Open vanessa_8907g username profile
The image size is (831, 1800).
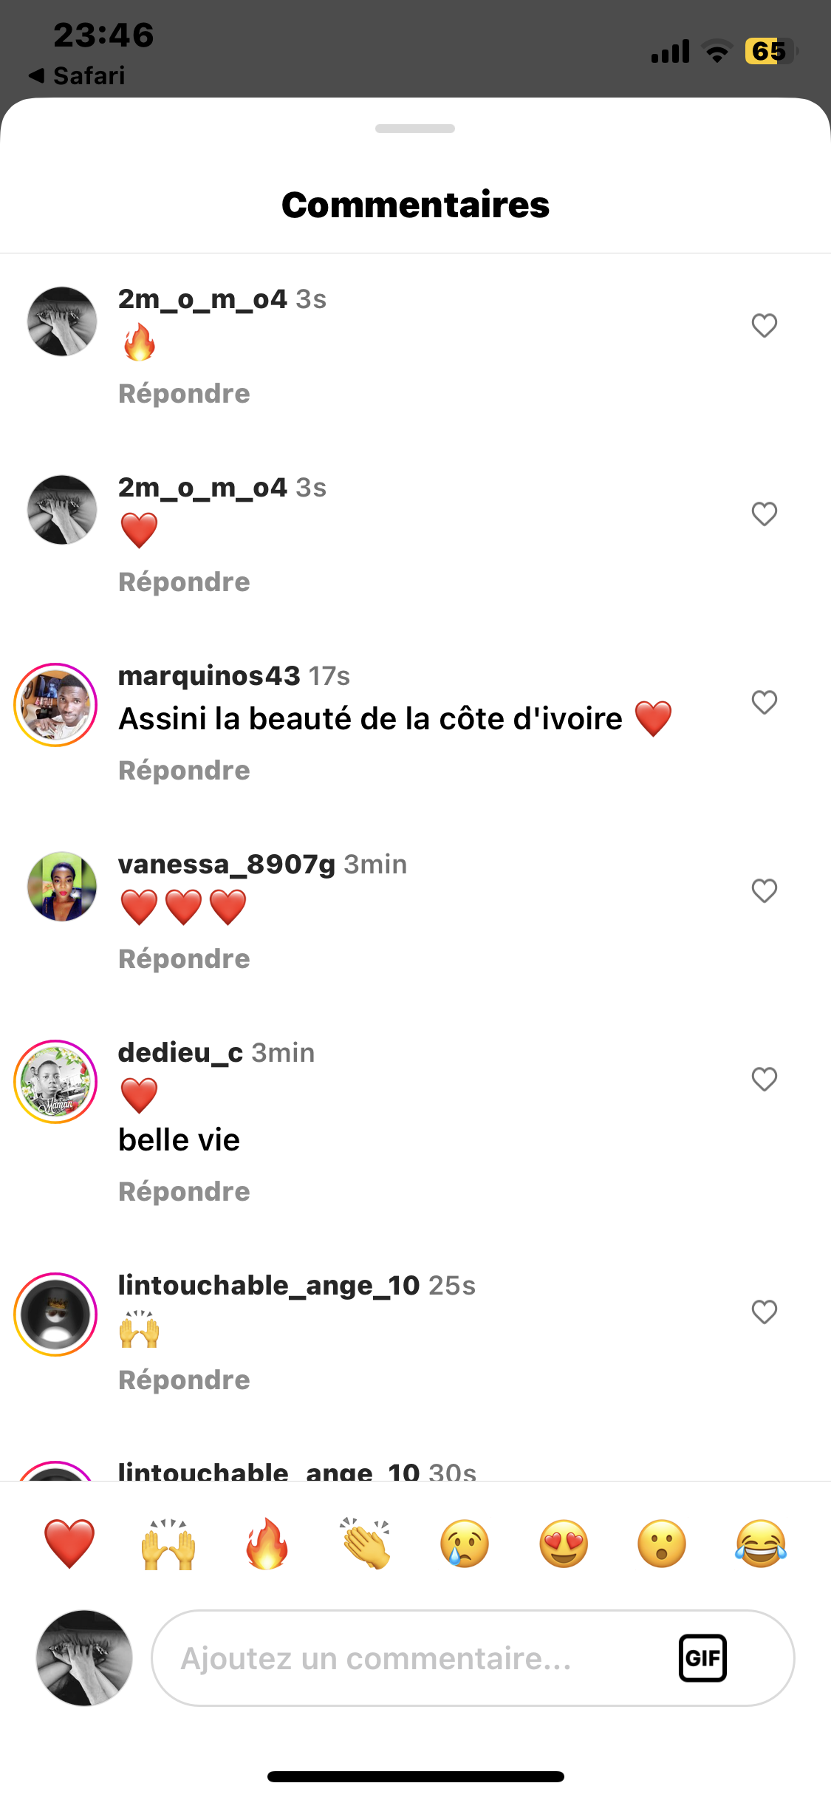227,865
